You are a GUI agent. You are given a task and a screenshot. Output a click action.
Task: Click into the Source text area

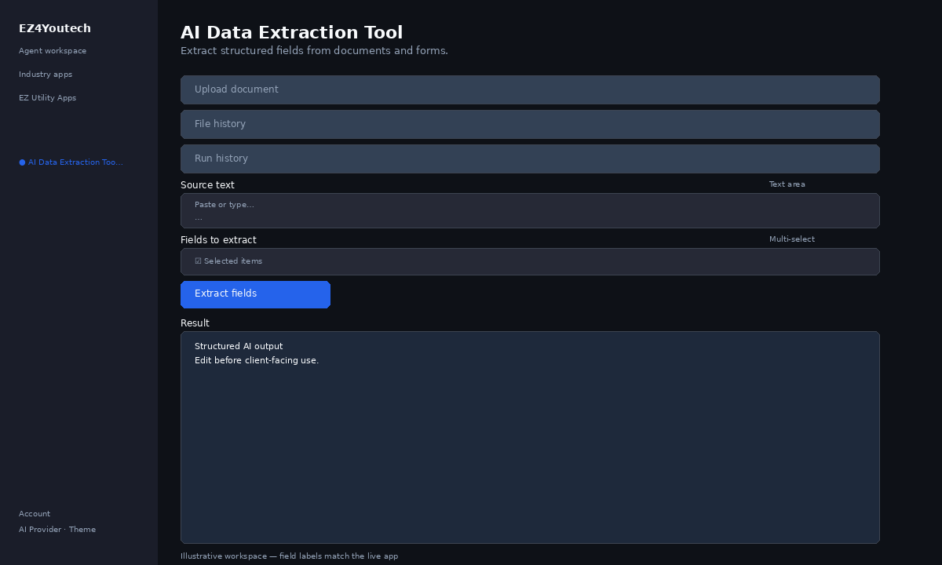pos(530,210)
